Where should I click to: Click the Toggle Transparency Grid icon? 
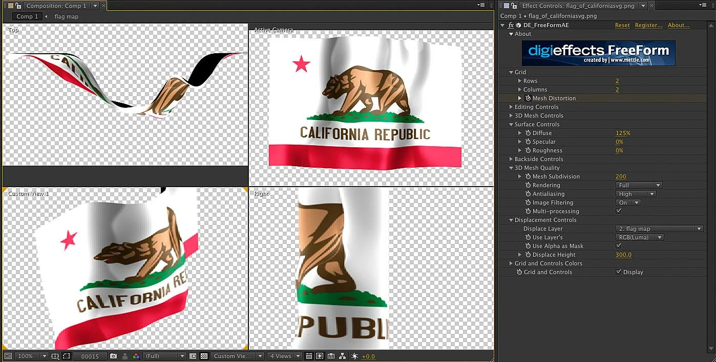point(204,356)
